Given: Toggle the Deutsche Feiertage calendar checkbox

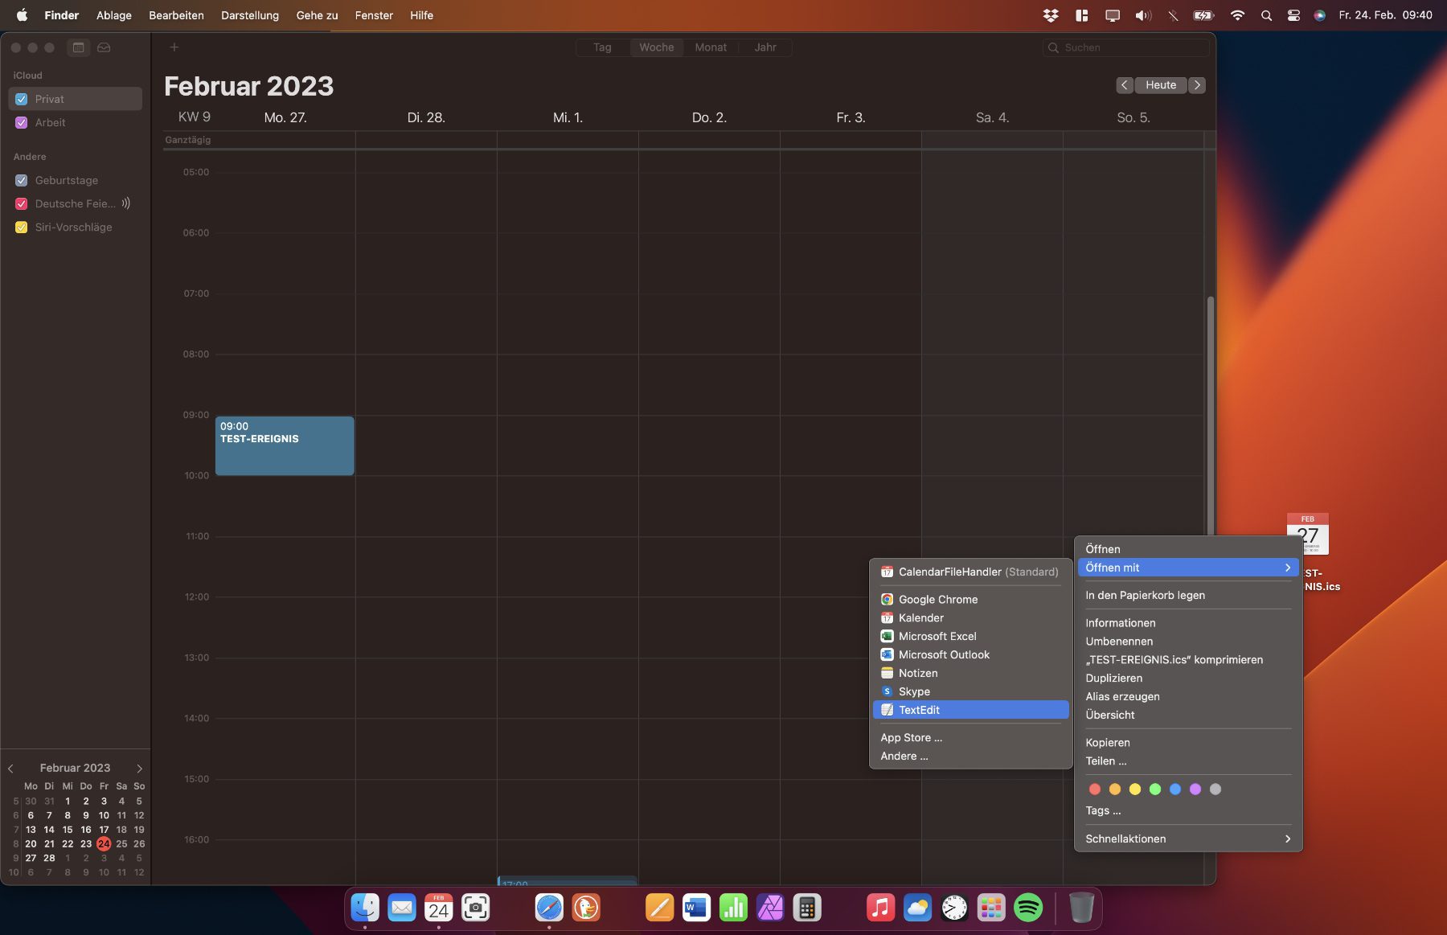Looking at the screenshot, I should click(x=22, y=203).
